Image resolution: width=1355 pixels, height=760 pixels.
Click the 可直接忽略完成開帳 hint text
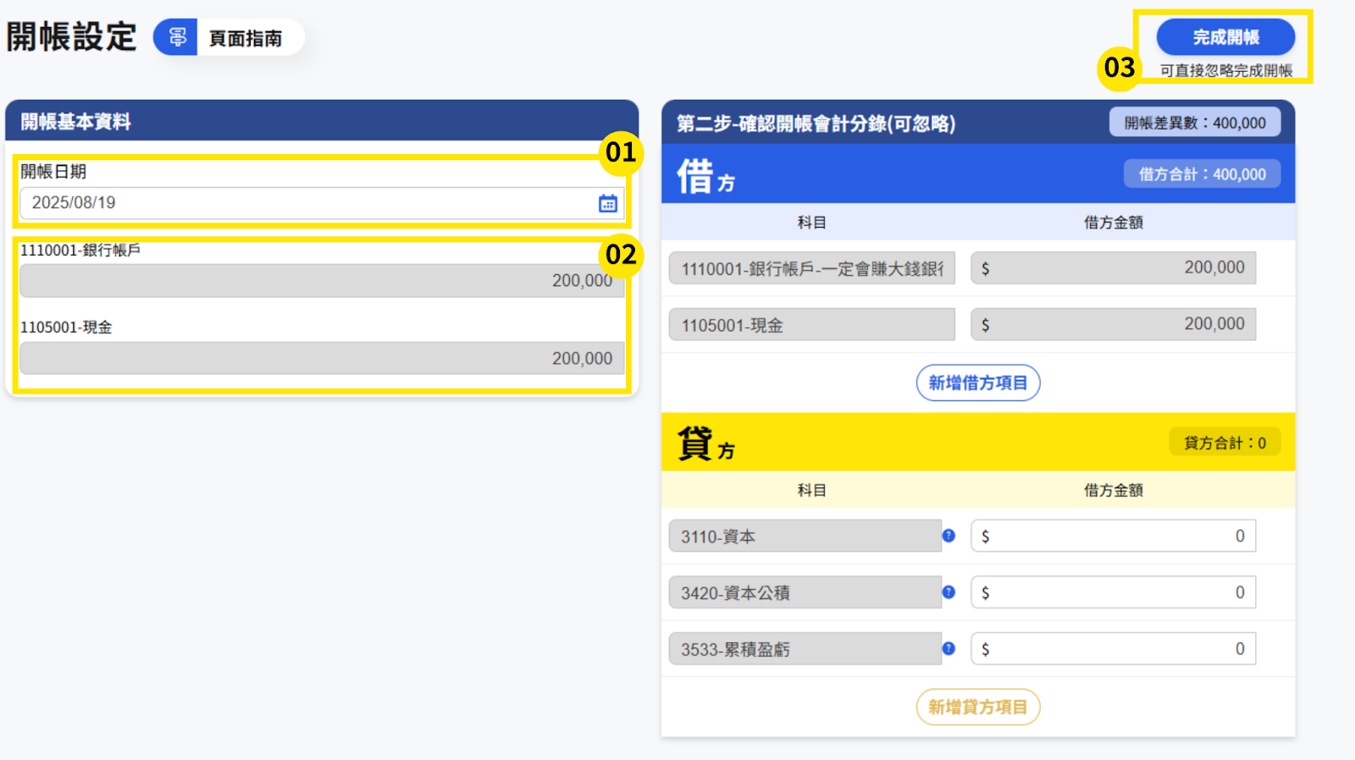[x=1226, y=71]
